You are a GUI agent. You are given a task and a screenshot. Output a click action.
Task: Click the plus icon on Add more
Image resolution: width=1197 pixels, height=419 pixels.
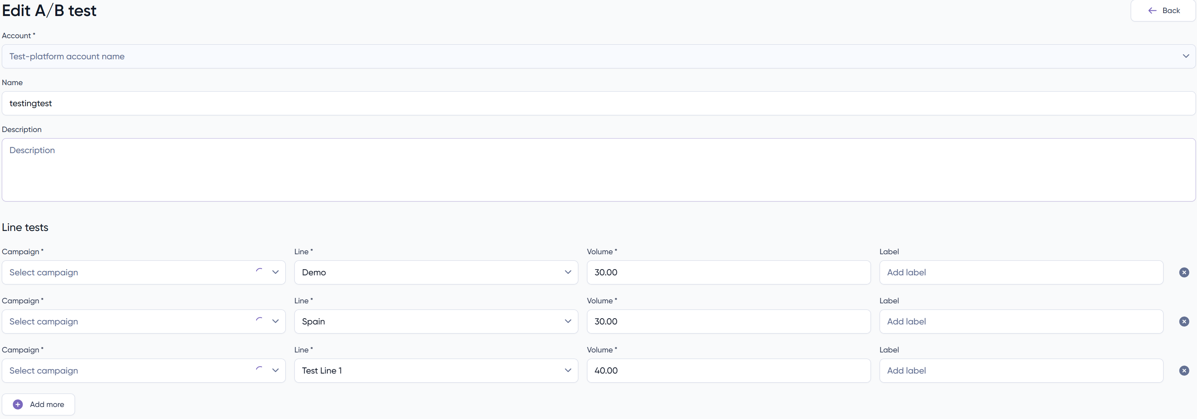pos(18,404)
